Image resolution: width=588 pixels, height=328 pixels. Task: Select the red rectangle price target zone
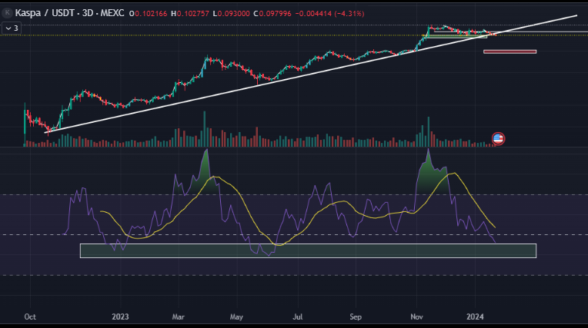pyautogui.click(x=510, y=51)
